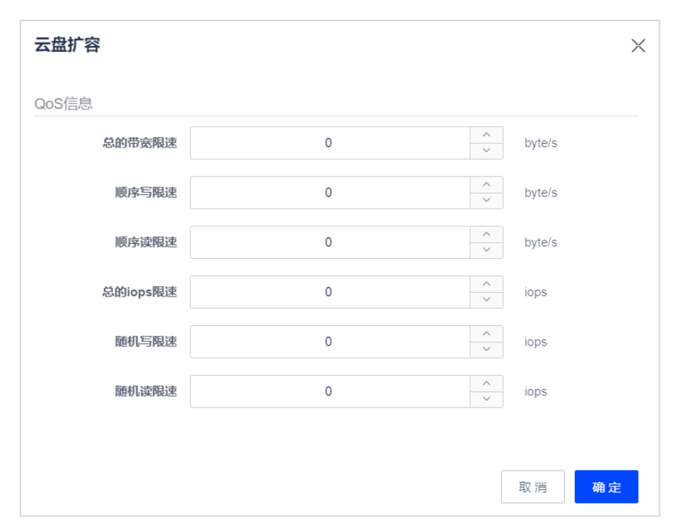Close the 云盘扩容 dialog
The width and height of the screenshot is (687, 521).
[x=638, y=45]
